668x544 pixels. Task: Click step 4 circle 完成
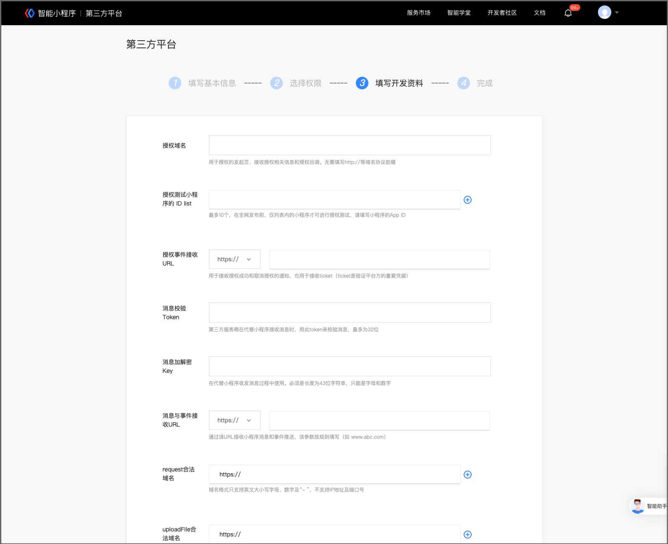point(464,83)
